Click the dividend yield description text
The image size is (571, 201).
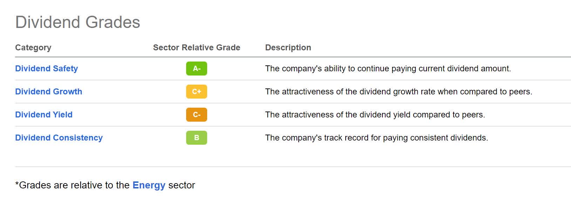point(375,115)
